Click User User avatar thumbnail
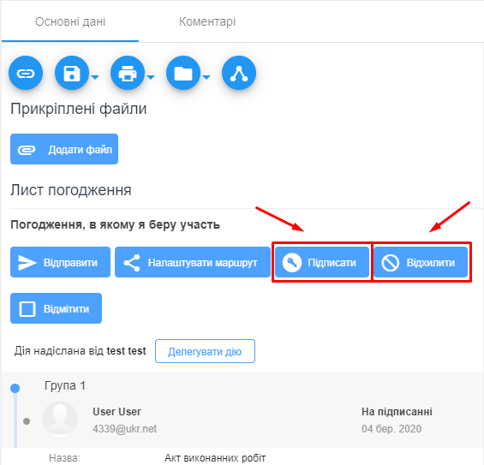 [x=60, y=419]
